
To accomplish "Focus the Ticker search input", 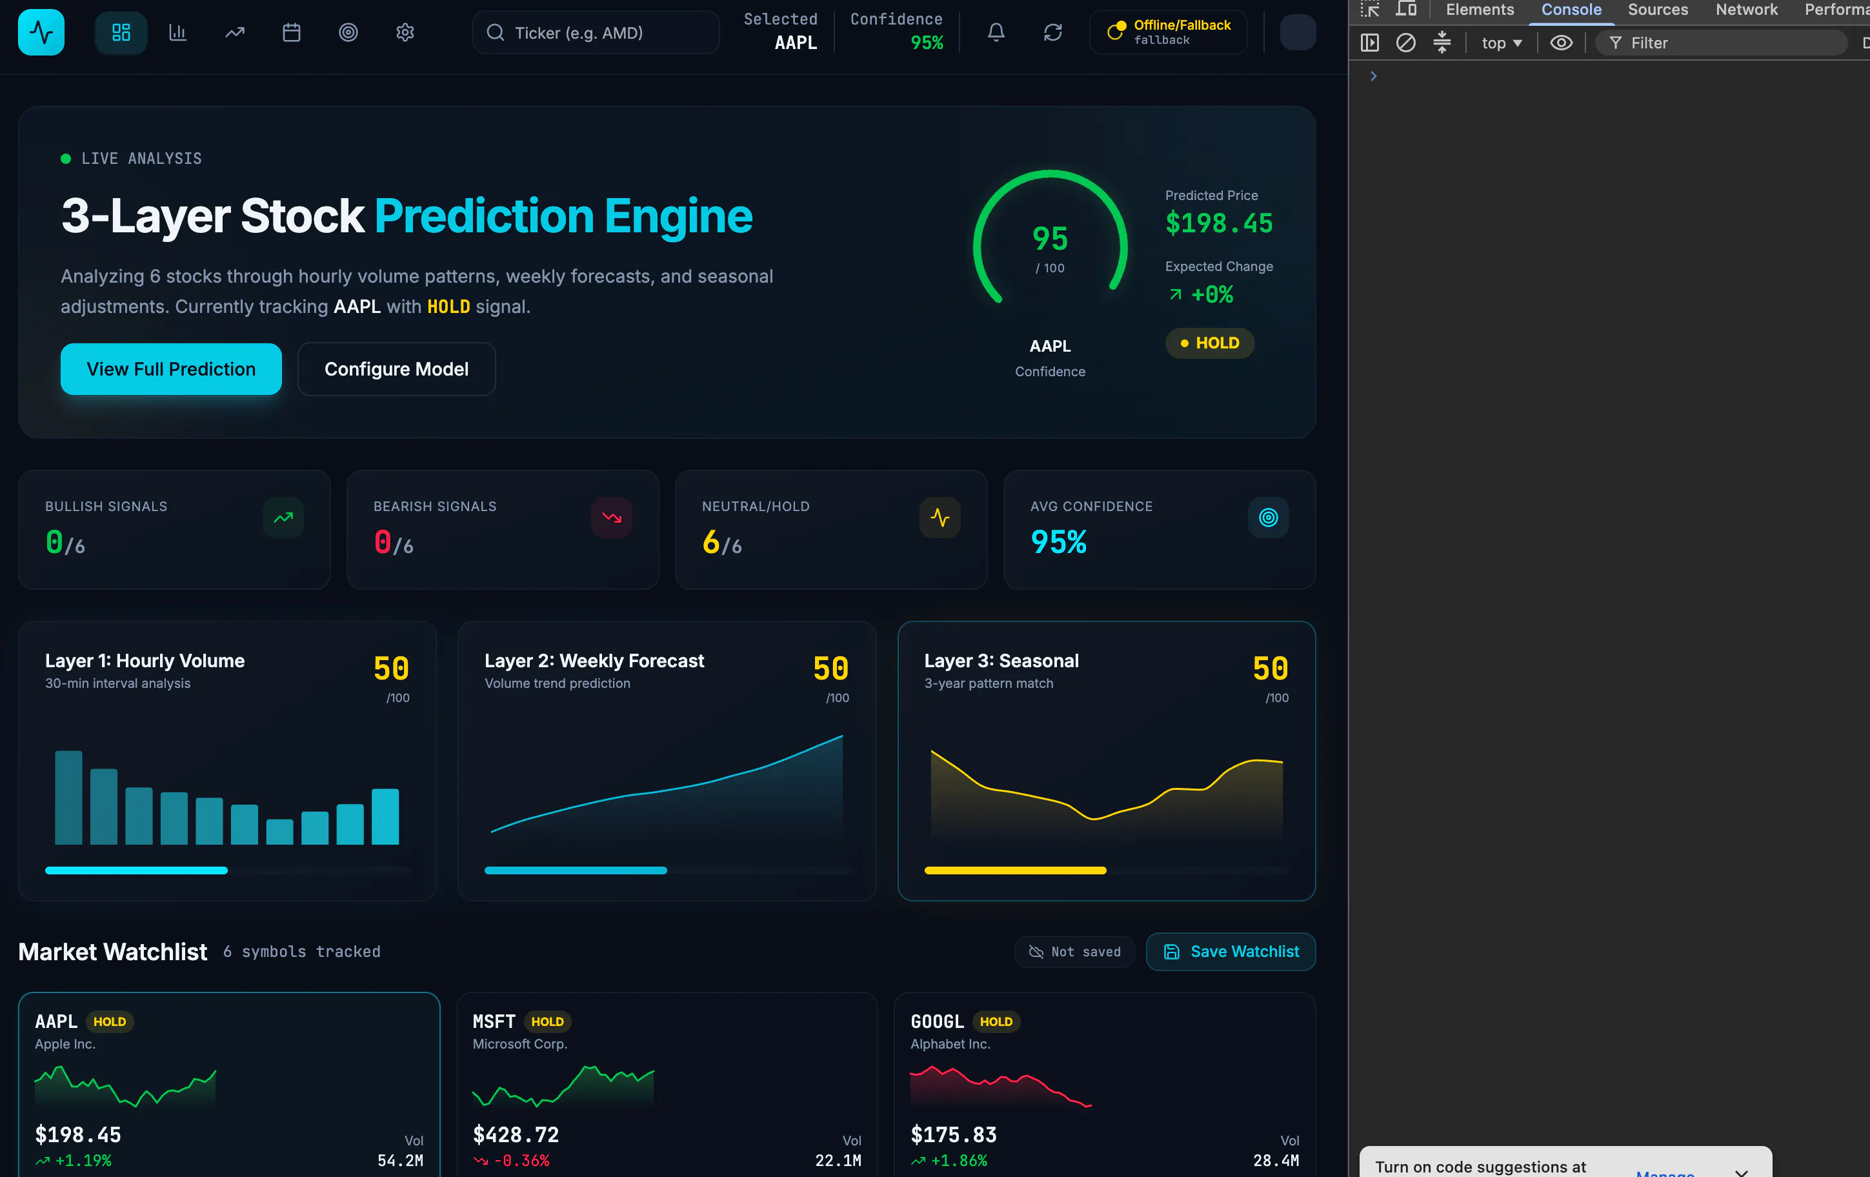I will [596, 32].
